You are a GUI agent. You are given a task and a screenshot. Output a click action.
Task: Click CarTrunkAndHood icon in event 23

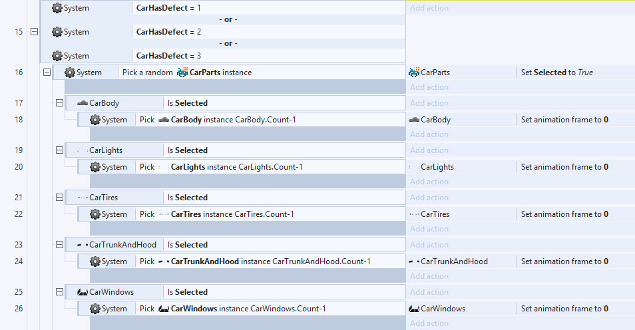coord(83,245)
